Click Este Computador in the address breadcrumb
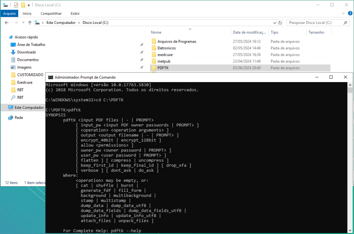The image size is (354, 234). click(61, 23)
